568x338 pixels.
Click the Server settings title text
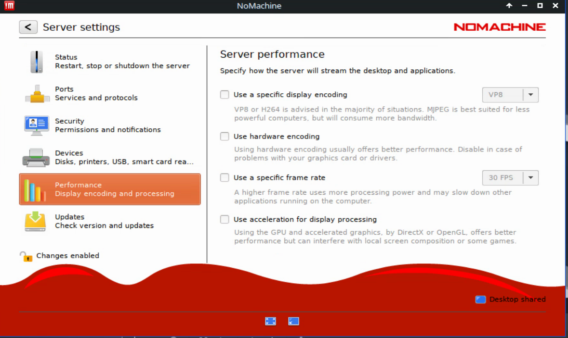tap(81, 27)
